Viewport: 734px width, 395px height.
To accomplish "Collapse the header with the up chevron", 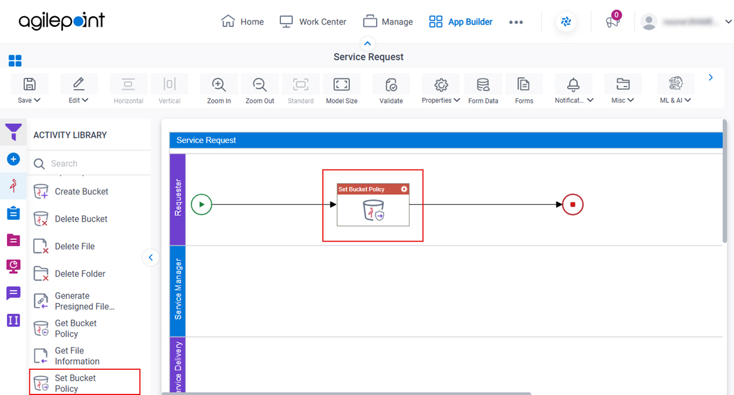I will tap(368, 44).
